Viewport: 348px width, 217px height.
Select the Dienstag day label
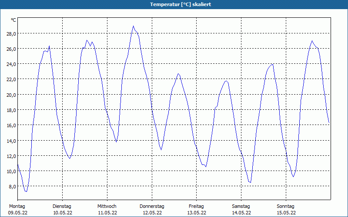pyautogui.click(x=62, y=206)
